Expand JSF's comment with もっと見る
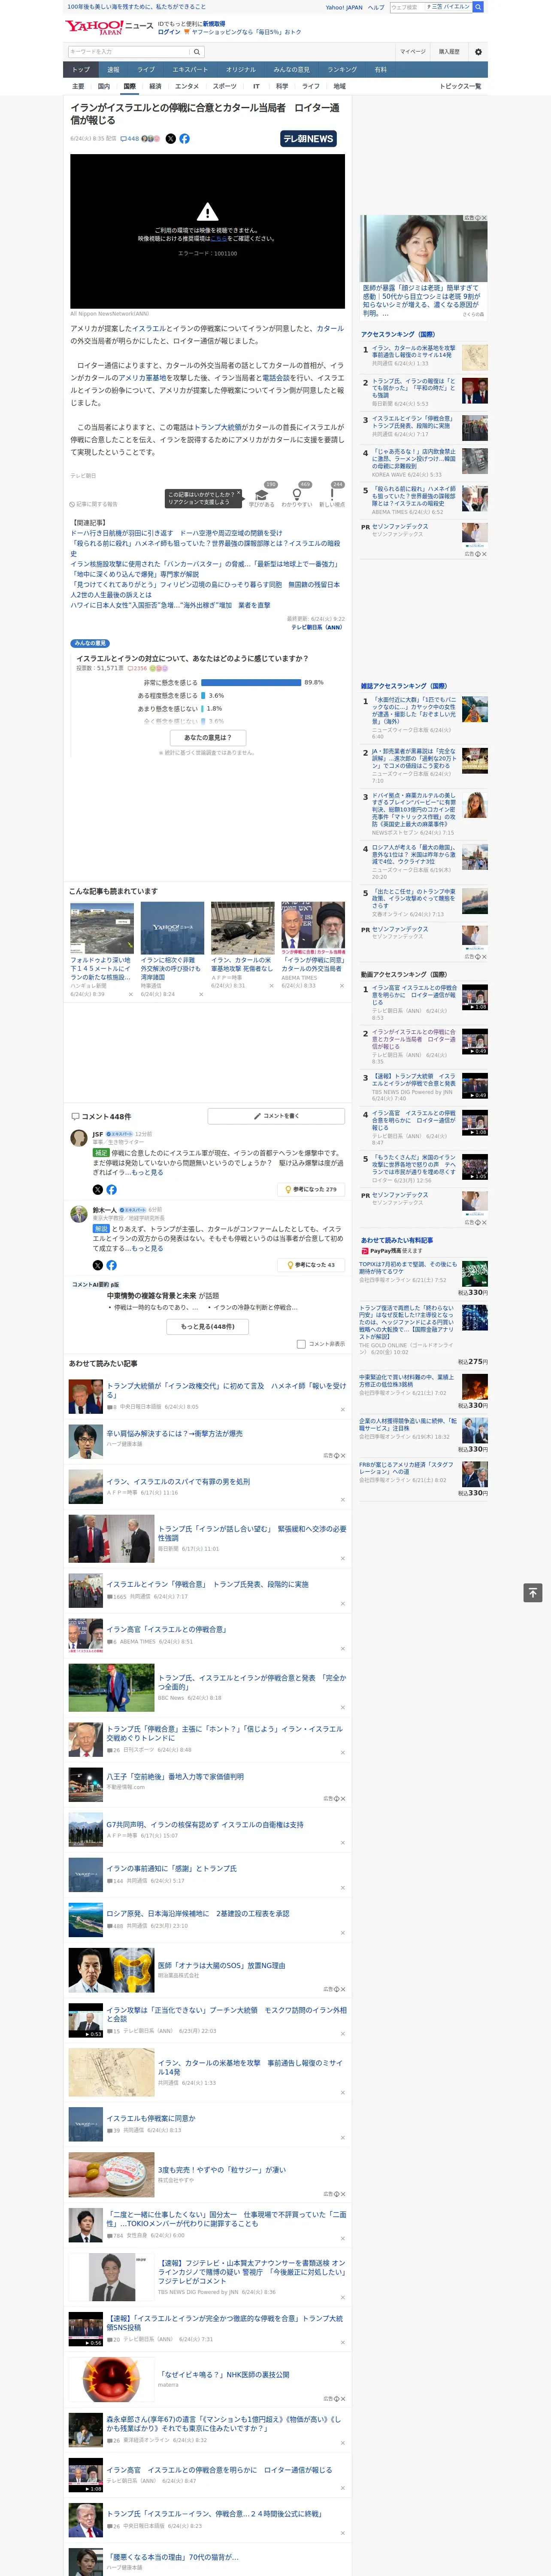 pos(148,1172)
